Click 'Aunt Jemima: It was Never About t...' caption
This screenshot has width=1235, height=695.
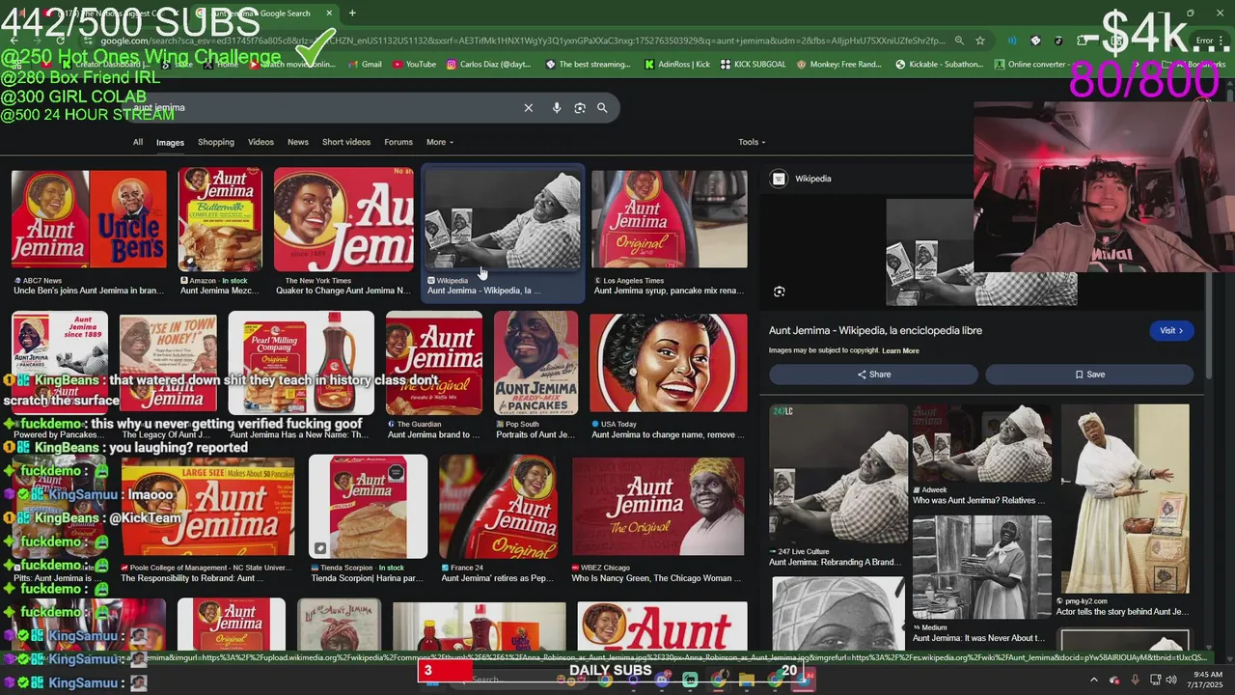[x=978, y=638]
